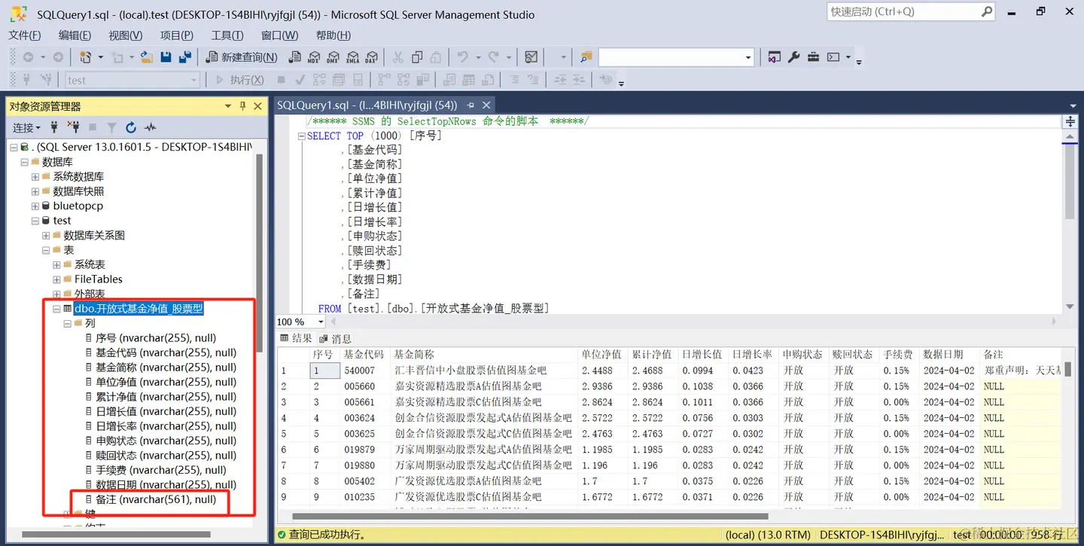Click the Open File folder icon
This screenshot has height=546, width=1084.
coord(147,57)
